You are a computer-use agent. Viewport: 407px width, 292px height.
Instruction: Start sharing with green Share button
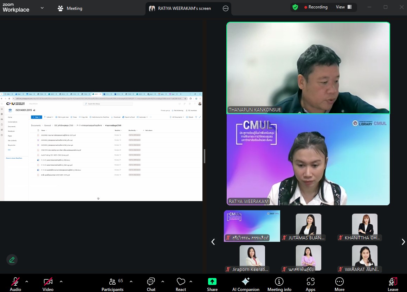coord(212,283)
